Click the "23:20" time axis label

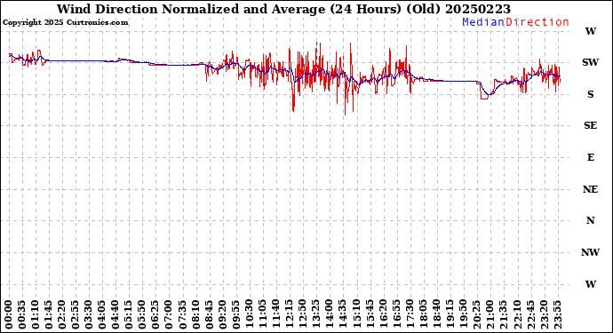544,314
